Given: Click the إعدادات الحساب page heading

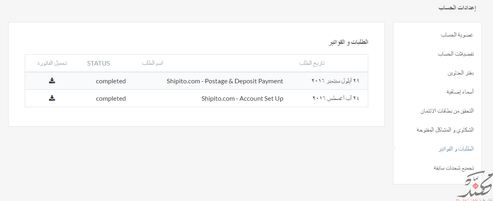Looking at the screenshot, I should [x=457, y=8].
